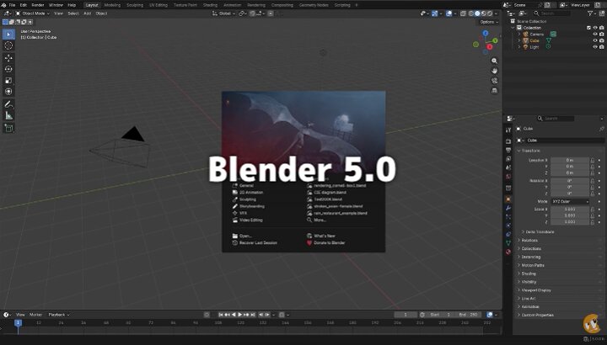The height and width of the screenshot is (345, 607).
Task: Switch to the Shading workspace tab
Action: coord(210,5)
